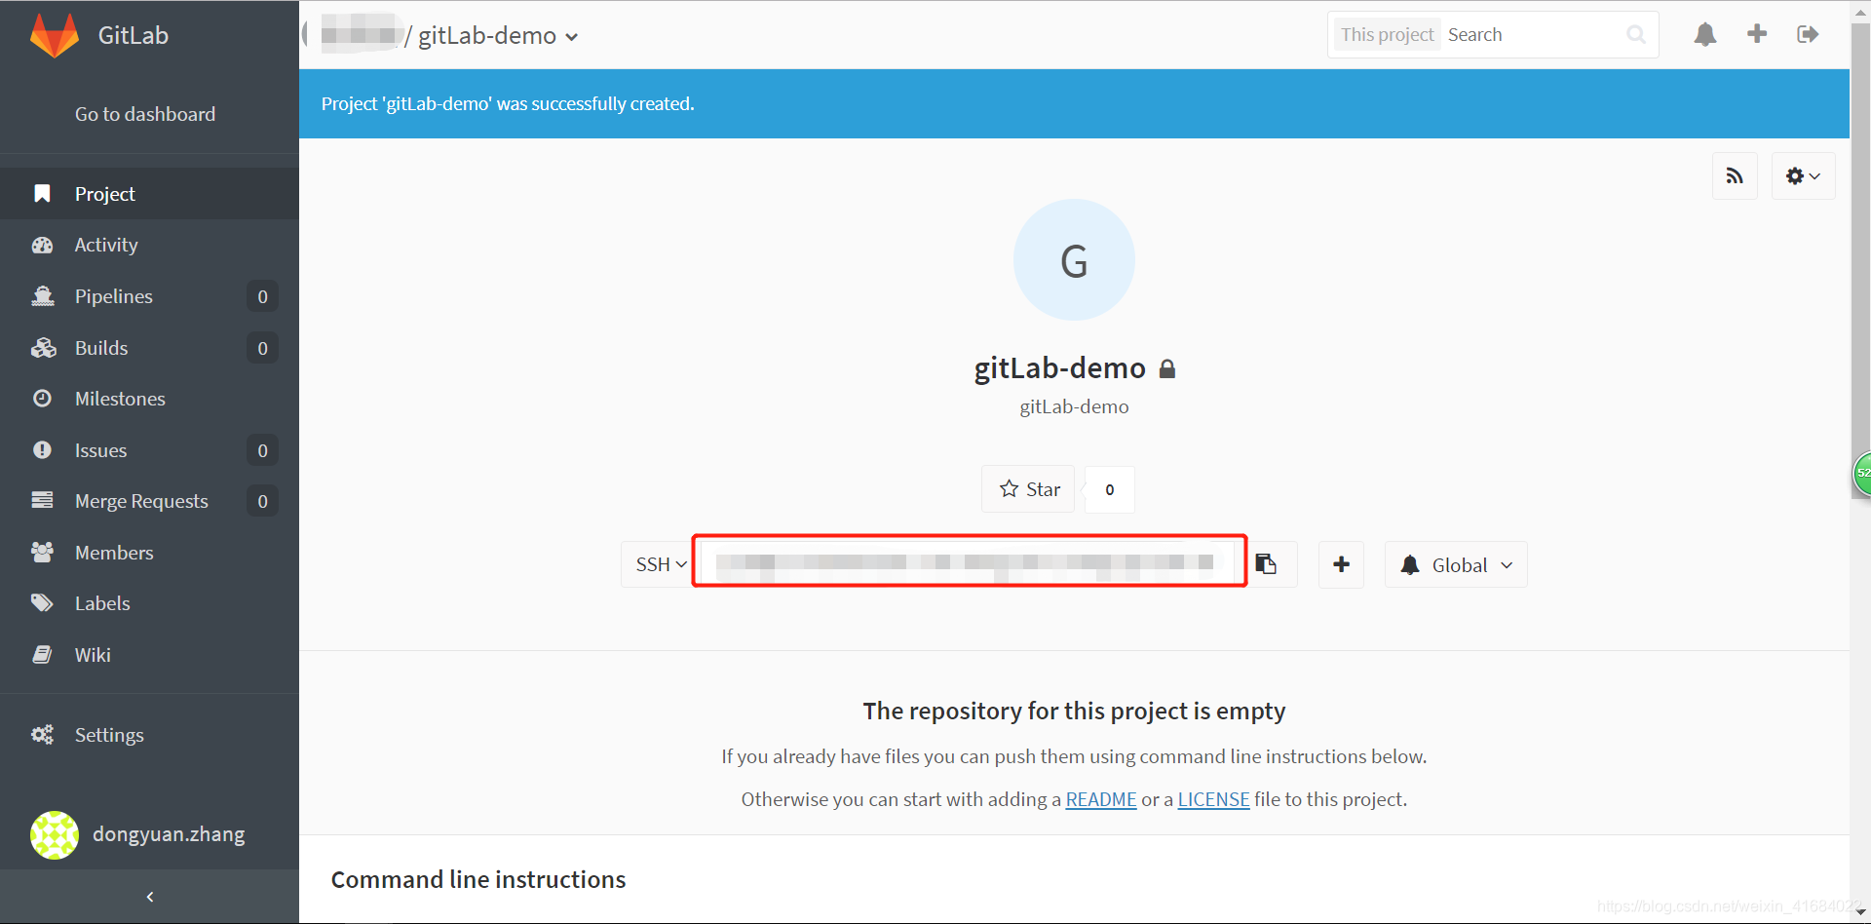1871x924 pixels.
Task: Open the gear settings dropdown
Action: [x=1803, y=175]
